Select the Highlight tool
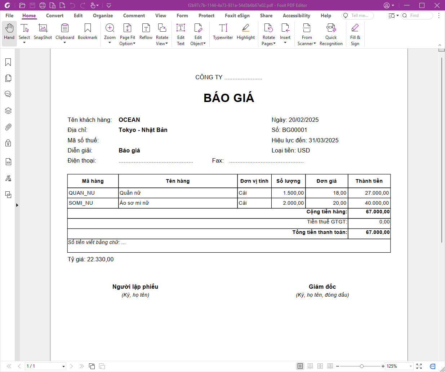 pos(246,31)
